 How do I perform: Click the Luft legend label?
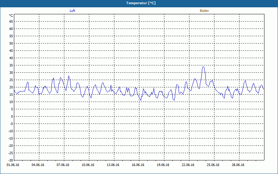(72, 11)
